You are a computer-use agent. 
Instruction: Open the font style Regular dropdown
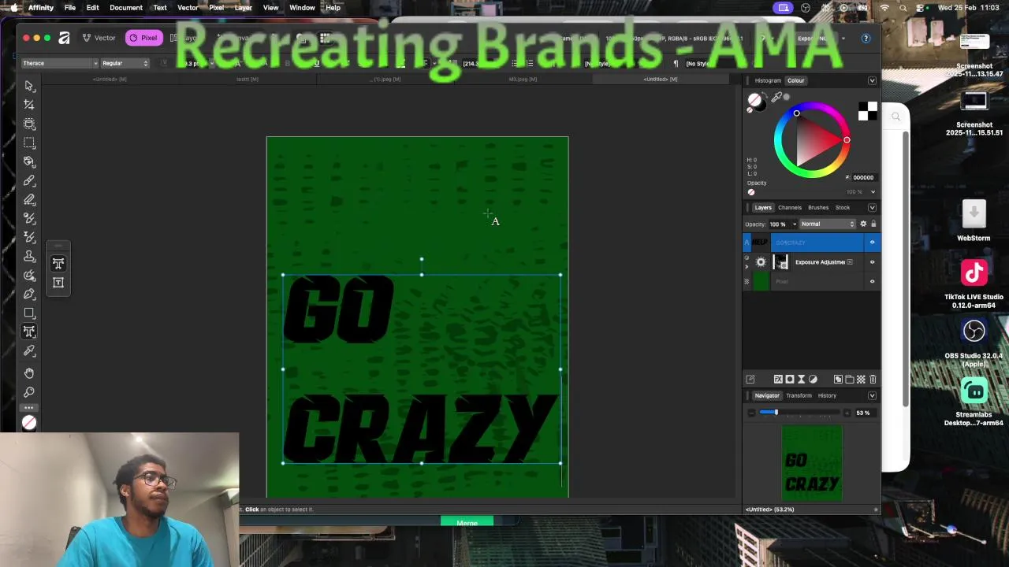click(x=125, y=63)
